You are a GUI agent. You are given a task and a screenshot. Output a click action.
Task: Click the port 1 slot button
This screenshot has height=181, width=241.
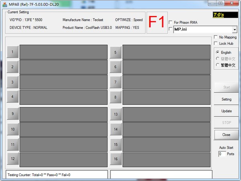pyautogui.click(x=12, y=52)
